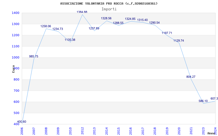
Task: Select the 1234.73 data label
Action: click(57, 29)
